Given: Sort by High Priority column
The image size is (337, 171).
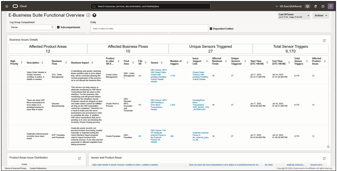Looking at the screenshot, I should (x=21, y=62).
